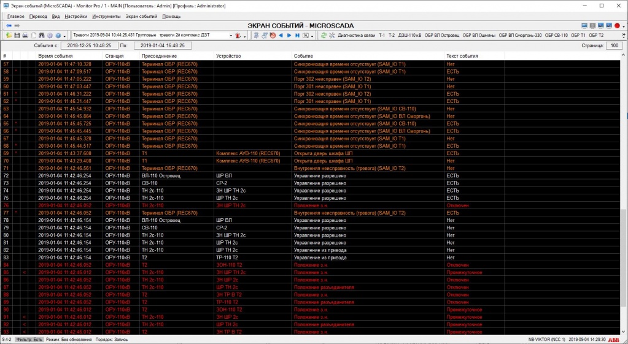Open the ДЗШ-110кВ toolbar shortcut
The height and width of the screenshot is (344, 628).
409,35
